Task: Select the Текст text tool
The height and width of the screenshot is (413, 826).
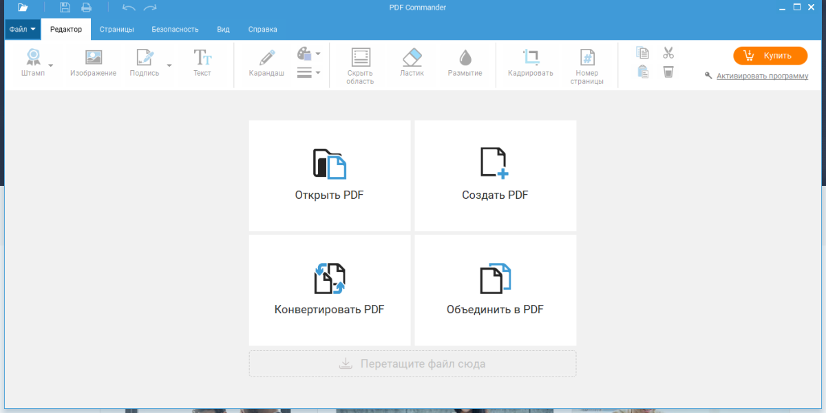Action: [202, 63]
